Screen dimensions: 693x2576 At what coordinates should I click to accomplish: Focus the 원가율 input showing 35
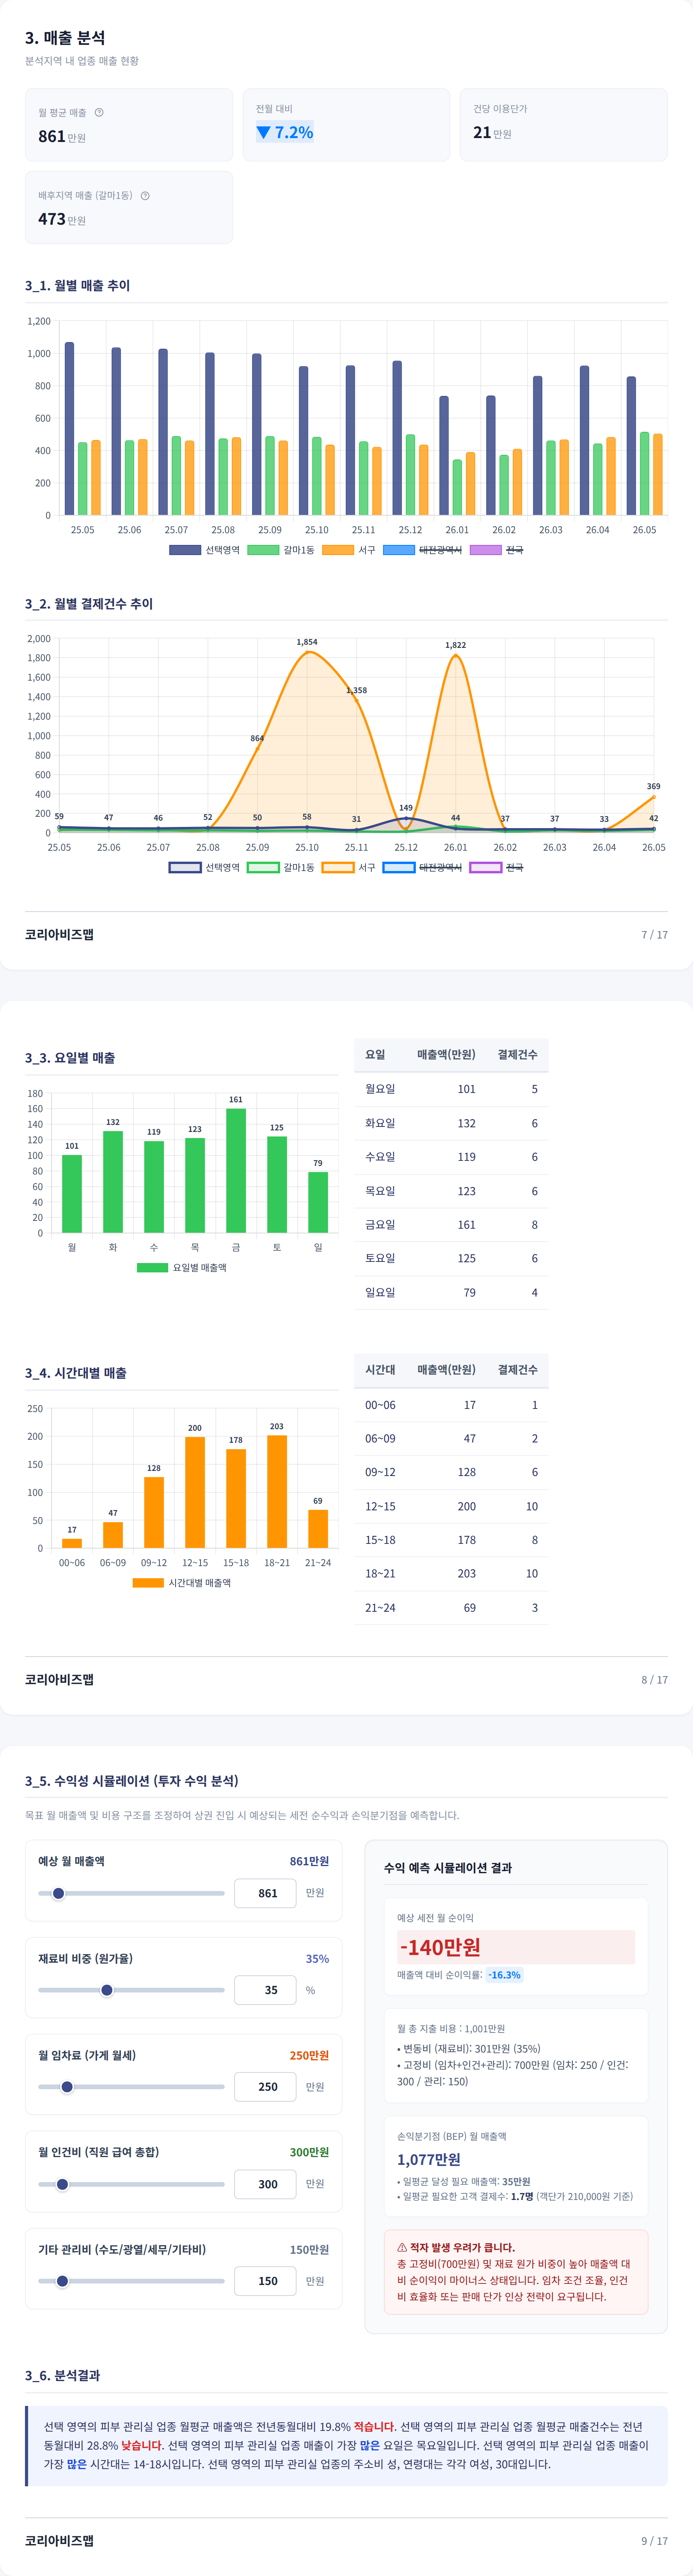coord(265,1990)
